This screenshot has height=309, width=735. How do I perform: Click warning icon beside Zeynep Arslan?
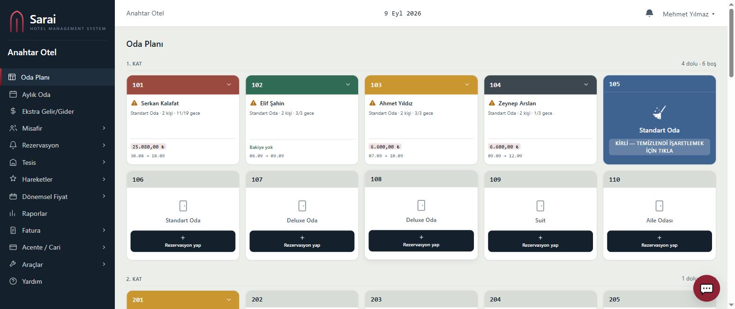pyautogui.click(x=492, y=103)
